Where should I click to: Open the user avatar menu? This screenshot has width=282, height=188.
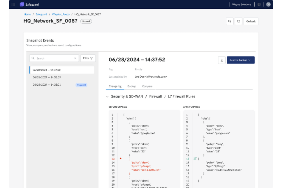coord(268,4)
